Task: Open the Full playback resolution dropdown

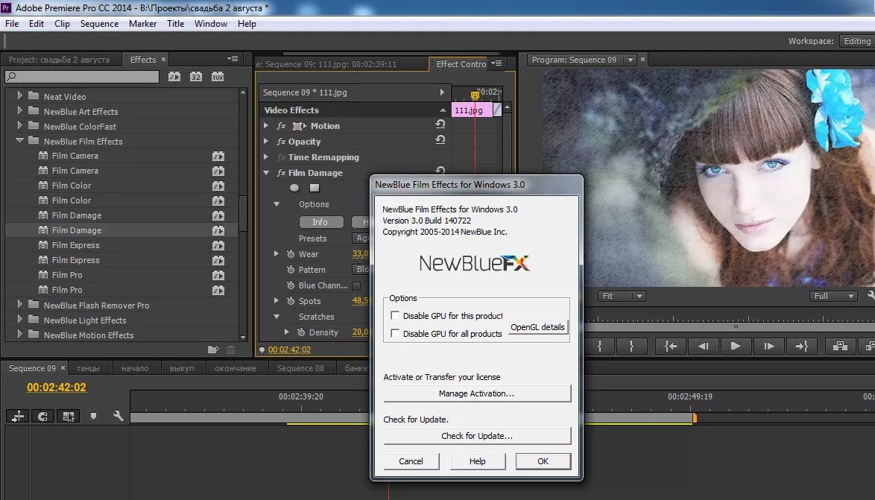Action: click(833, 297)
